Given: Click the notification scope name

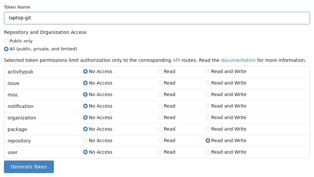Looking at the screenshot, I should point(20,106).
